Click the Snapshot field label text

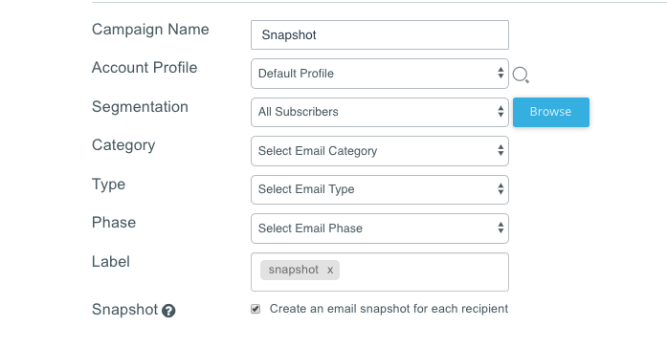point(124,310)
